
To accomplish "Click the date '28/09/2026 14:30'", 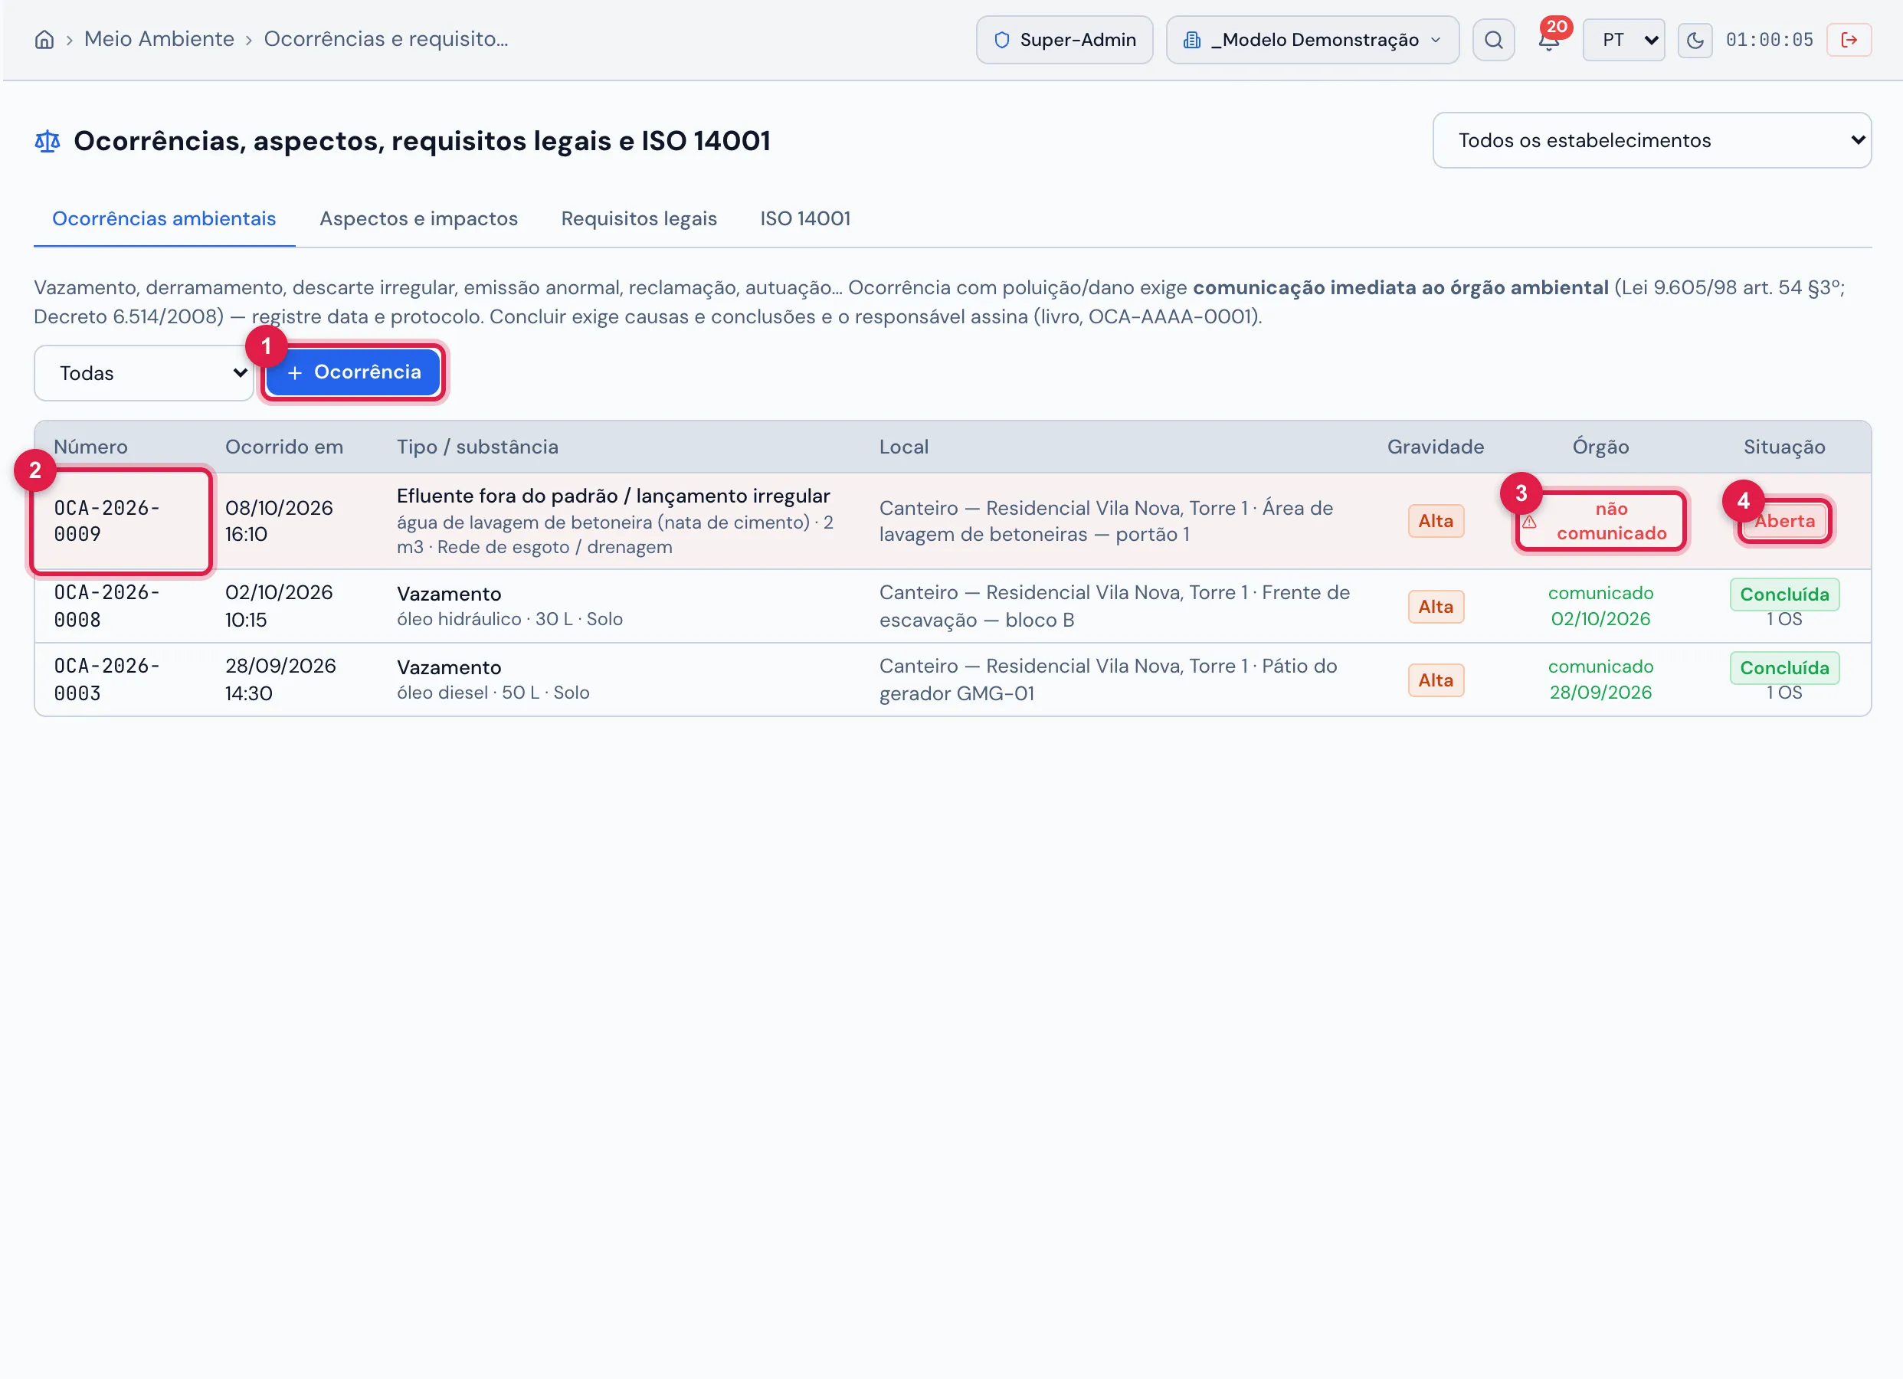I will [280, 679].
